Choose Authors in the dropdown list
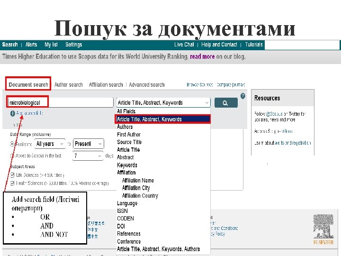The image size is (341, 256). pyautogui.click(x=125, y=127)
